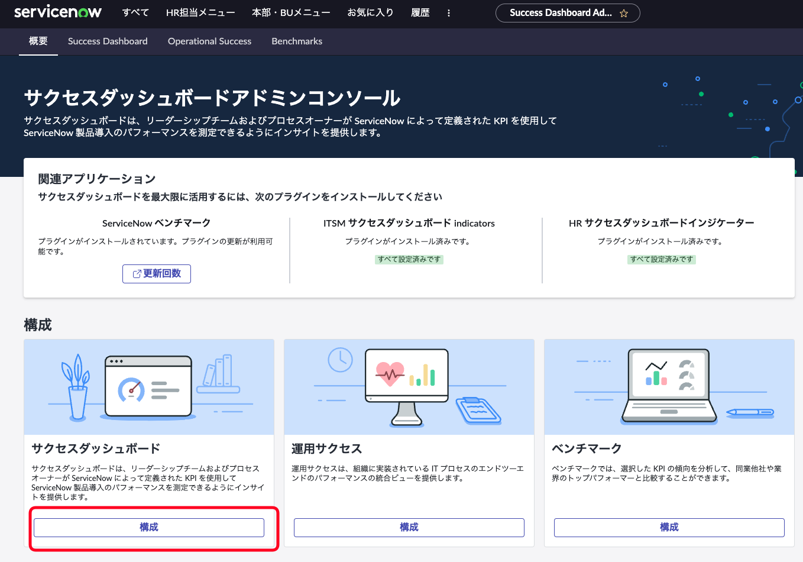Open the 履歴 menu

420,12
